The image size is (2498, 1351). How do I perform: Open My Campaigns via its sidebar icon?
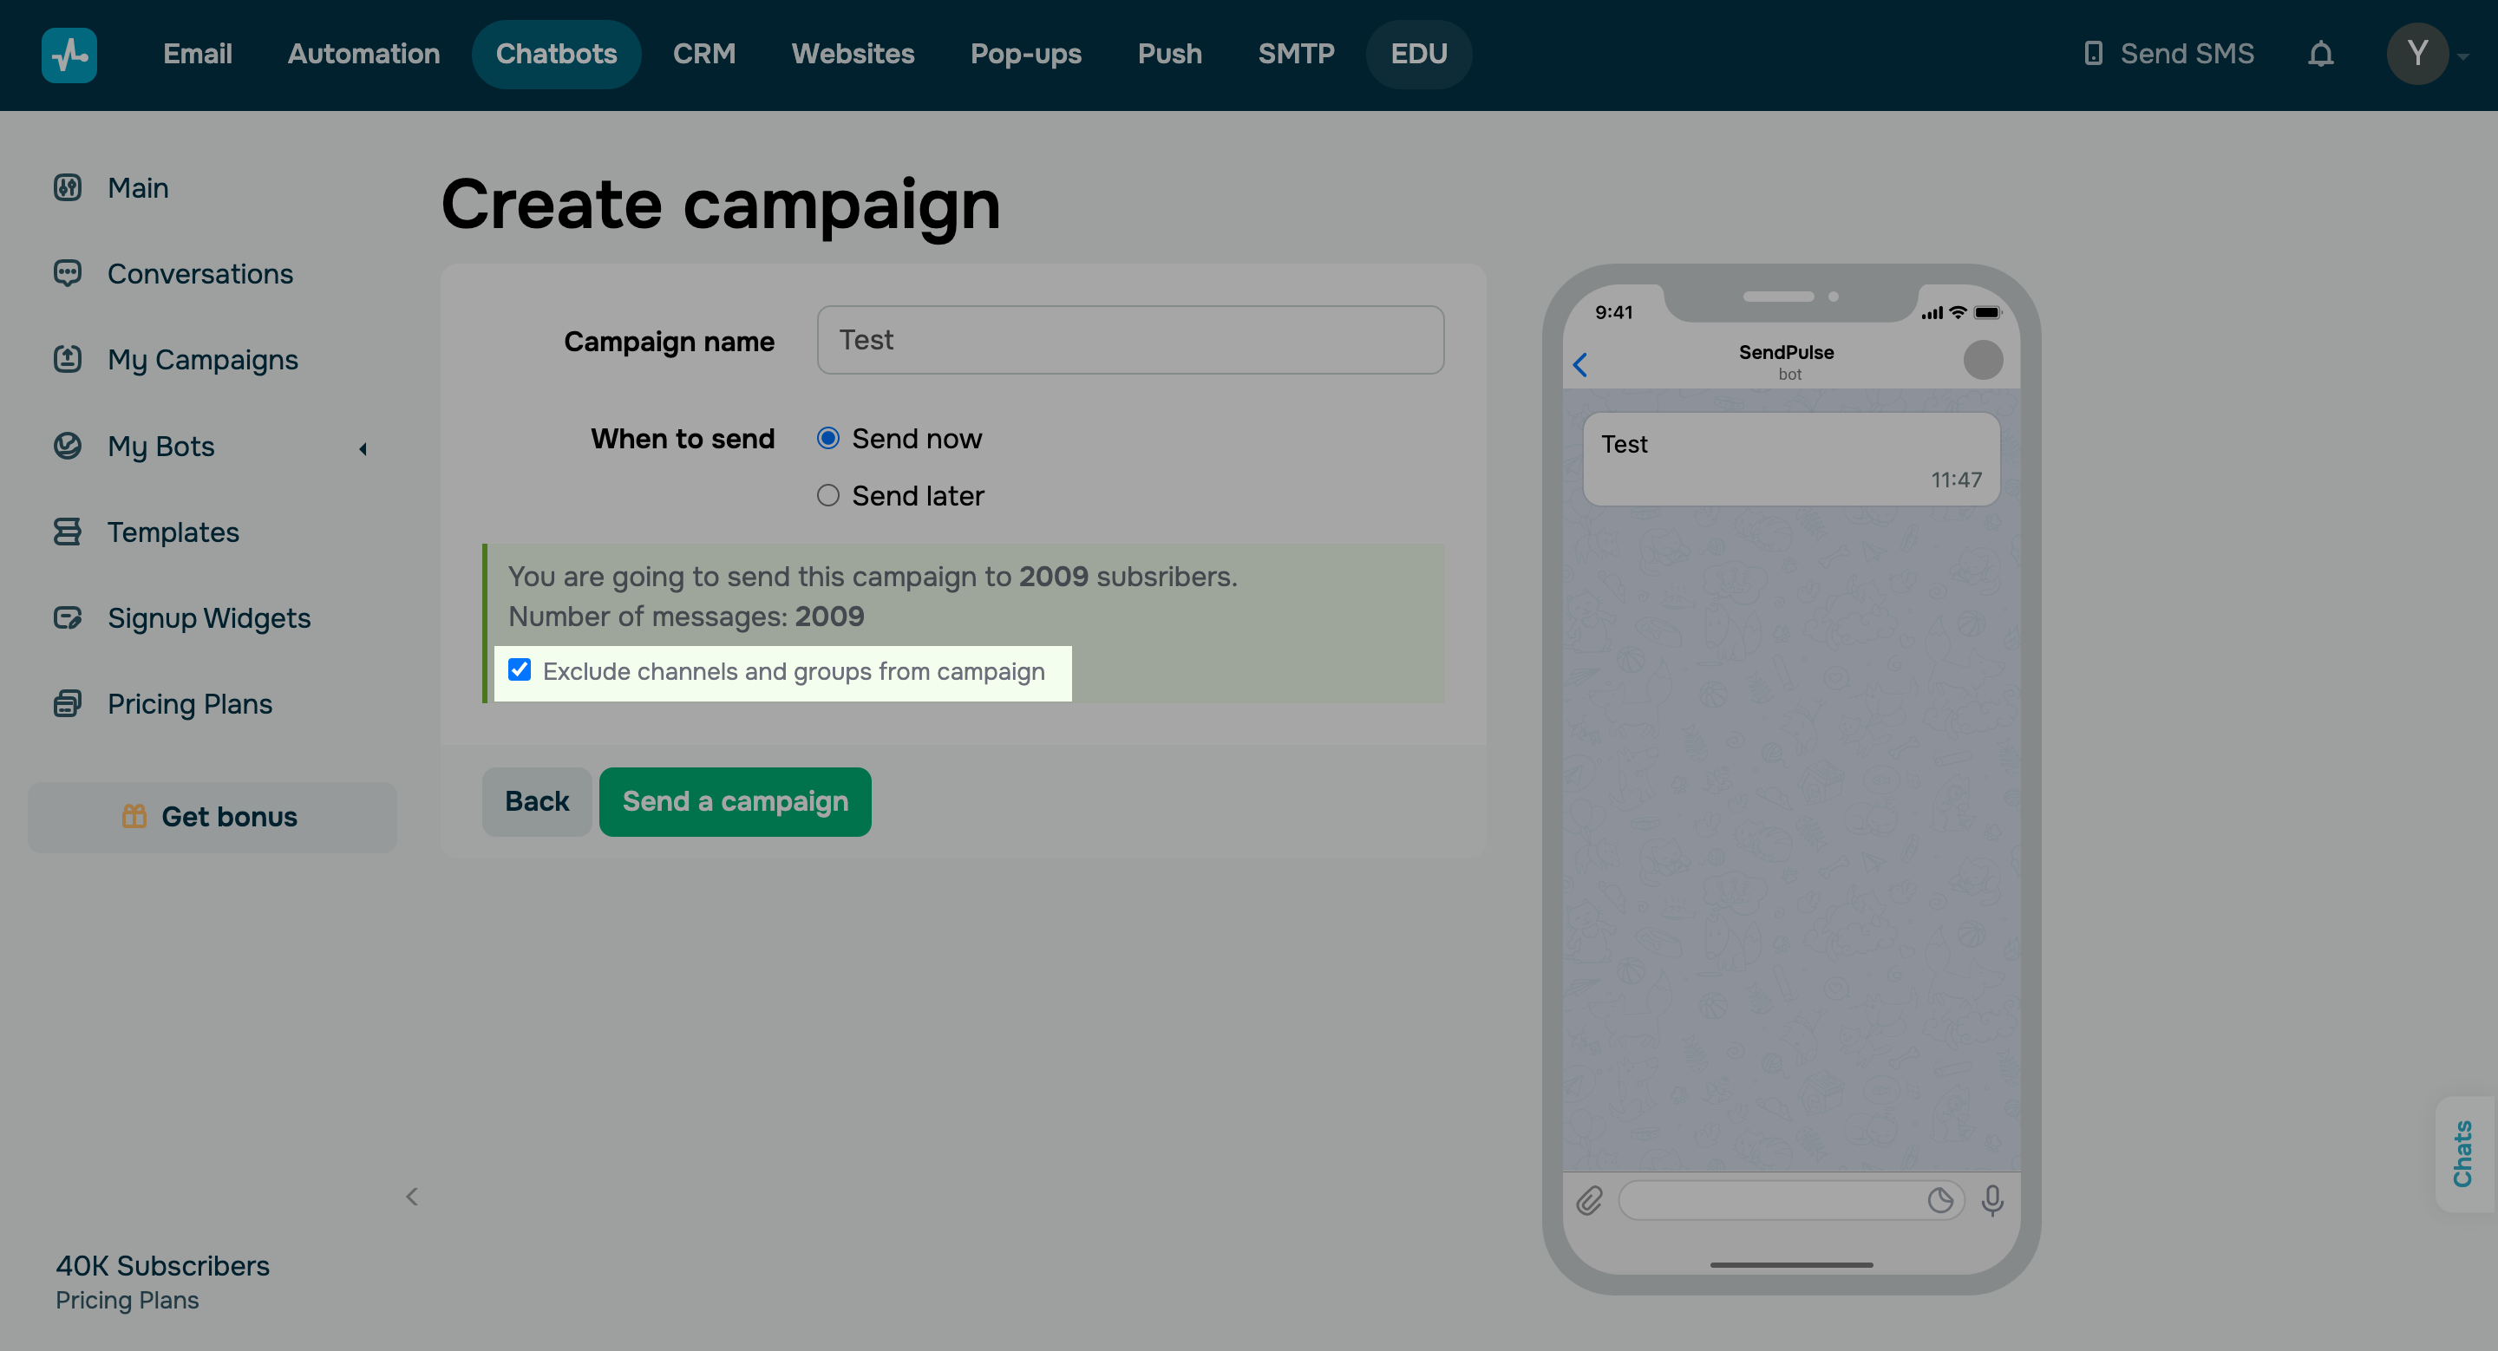(x=67, y=359)
